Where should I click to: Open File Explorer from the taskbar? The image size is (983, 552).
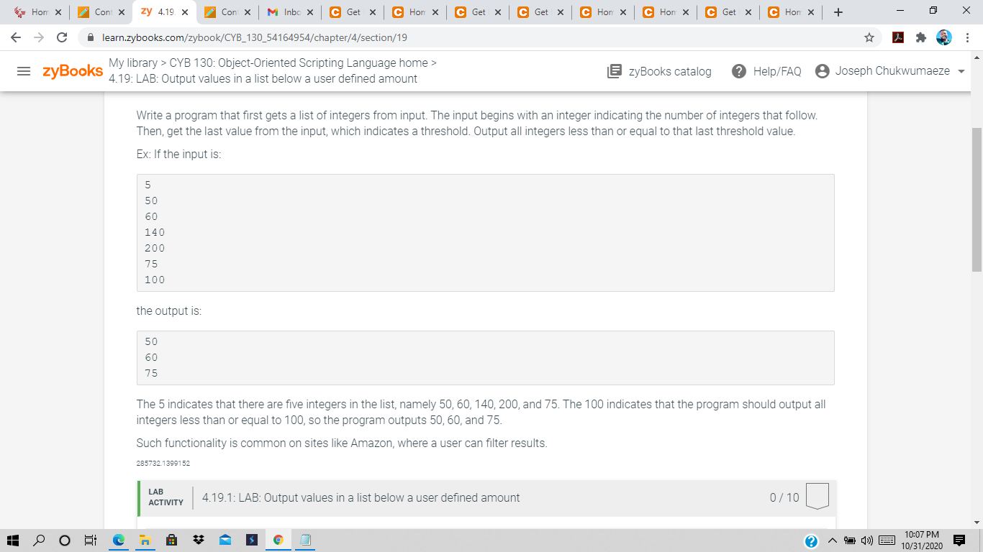click(145, 540)
